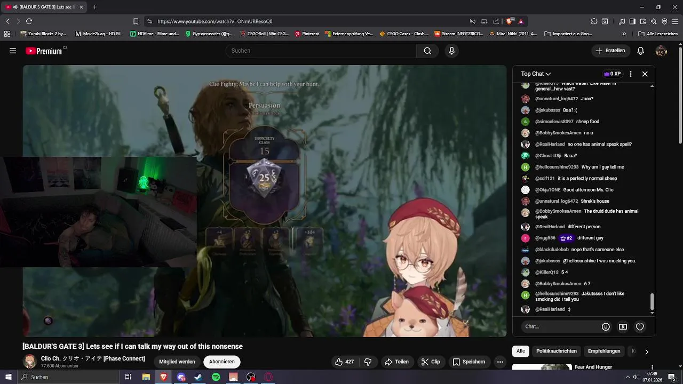The image size is (683, 384).
Task: Click the Teilen share button
Action: pos(396,362)
